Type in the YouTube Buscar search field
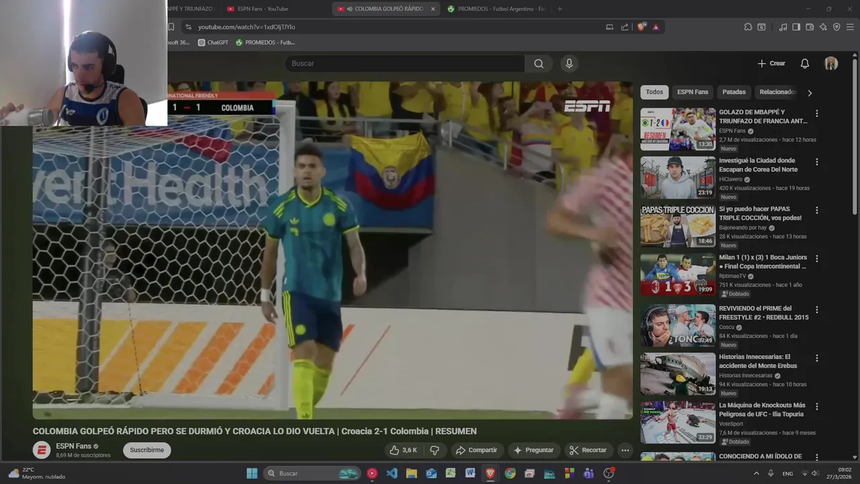Screen dimensions: 860x484 (404, 63)
